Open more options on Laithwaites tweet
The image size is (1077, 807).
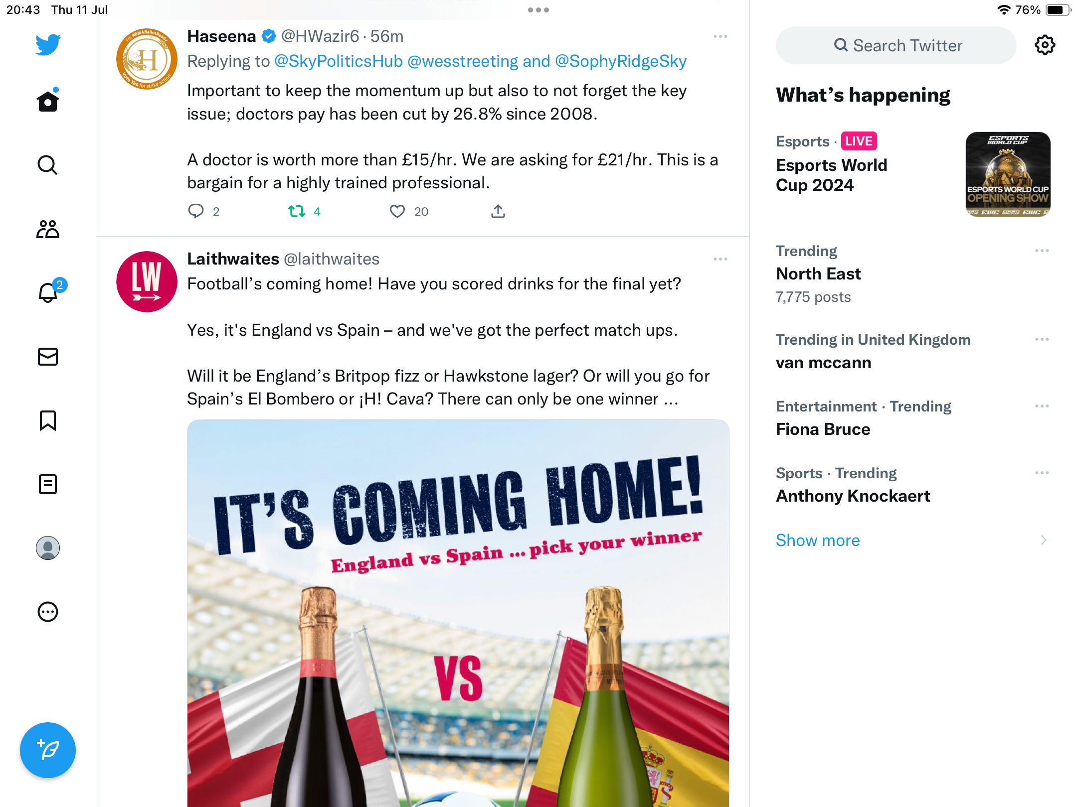(x=720, y=259)
